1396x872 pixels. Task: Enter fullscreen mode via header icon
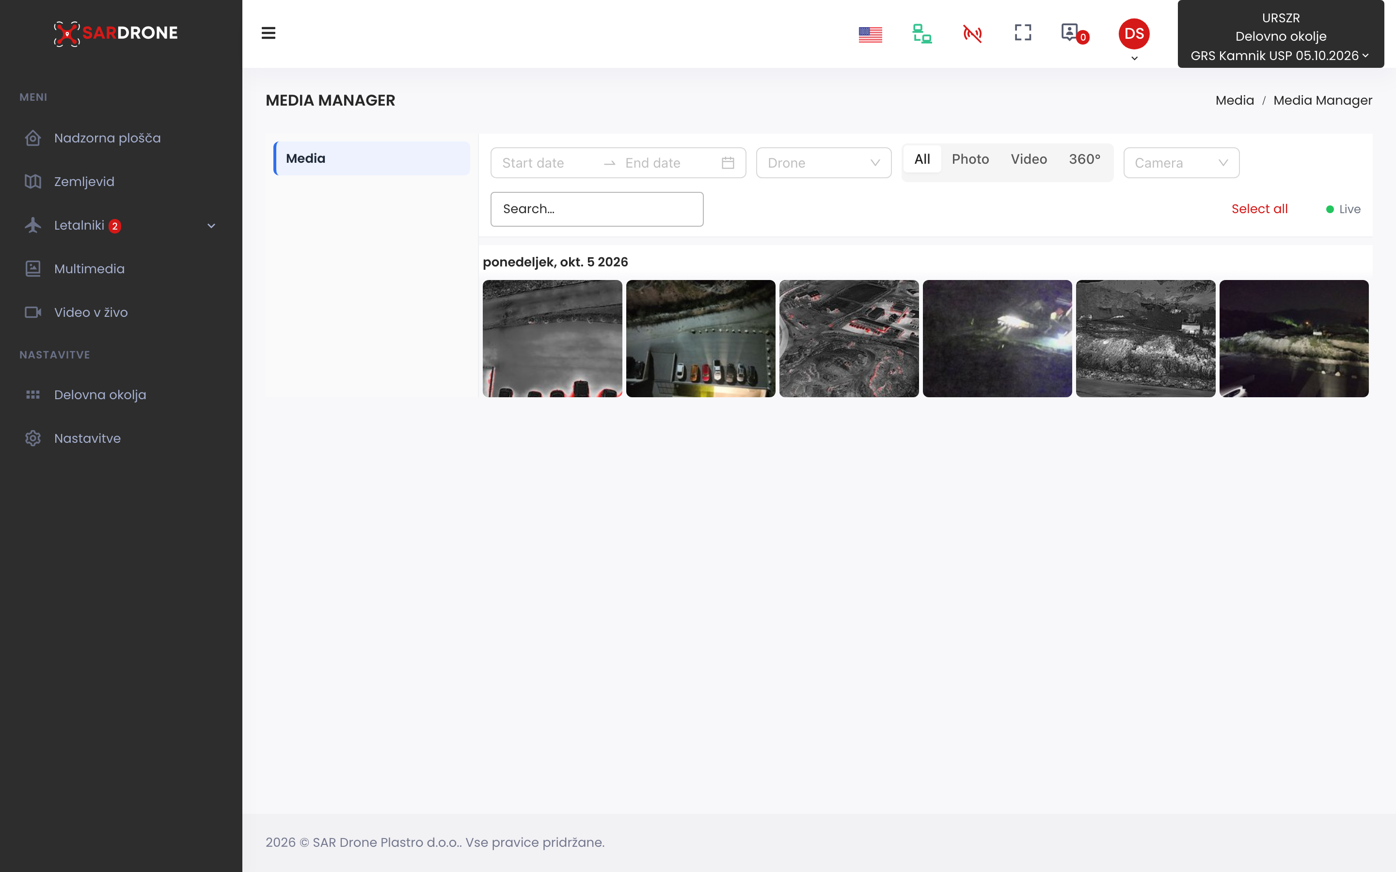(x=1023, y=32)
